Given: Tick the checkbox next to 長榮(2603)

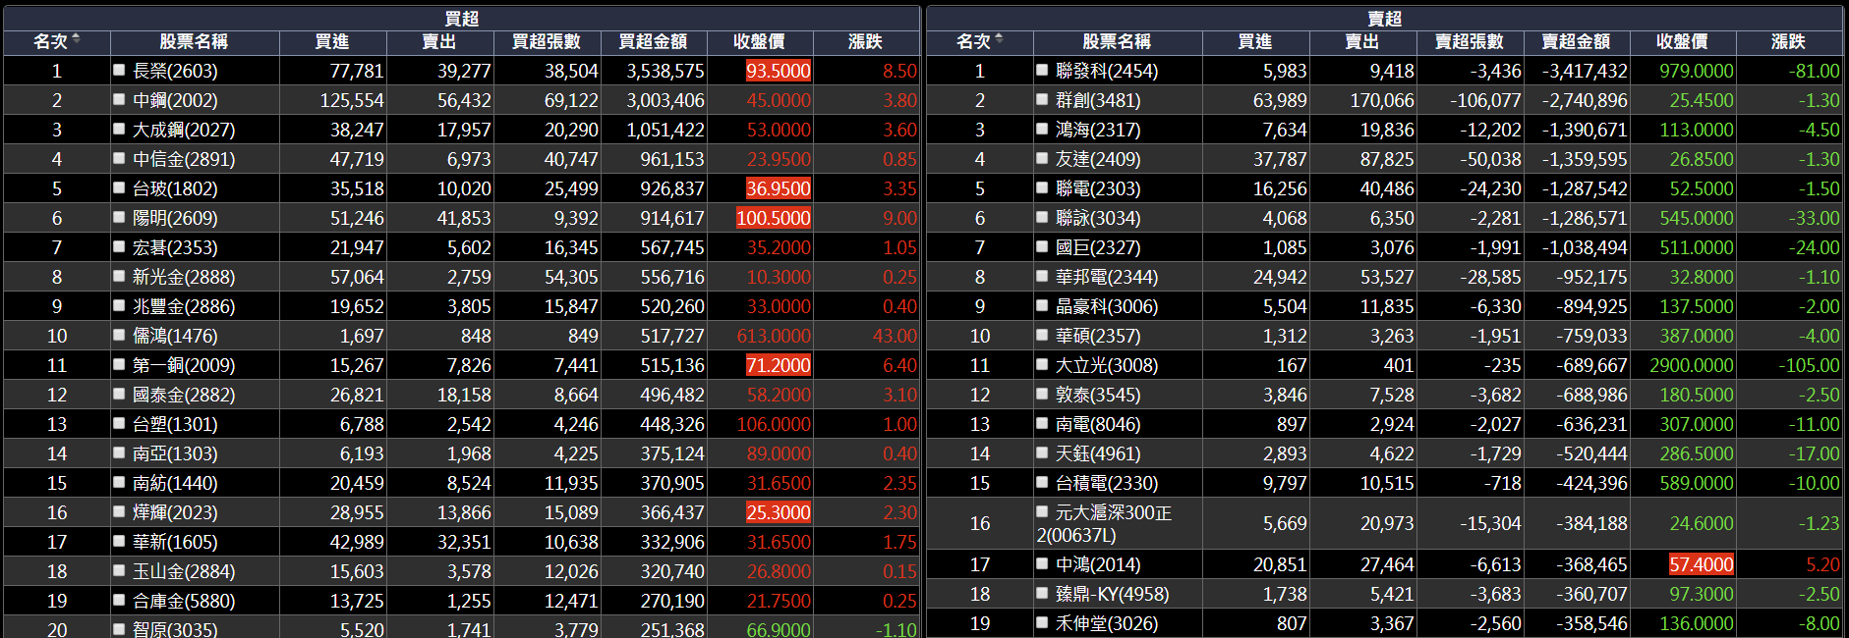Looking at the screenshot, I should click(119, 71).
